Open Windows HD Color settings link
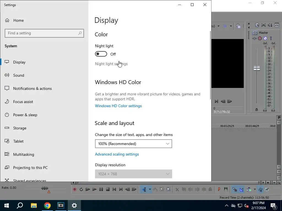 coord(118,106)
